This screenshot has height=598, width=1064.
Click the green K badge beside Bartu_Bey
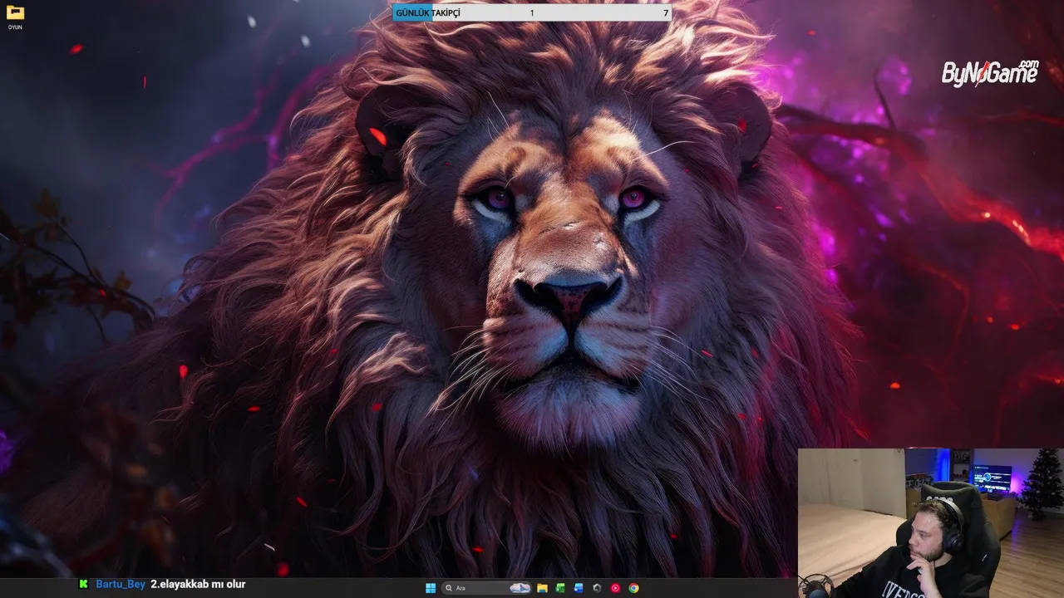point(83,585)
